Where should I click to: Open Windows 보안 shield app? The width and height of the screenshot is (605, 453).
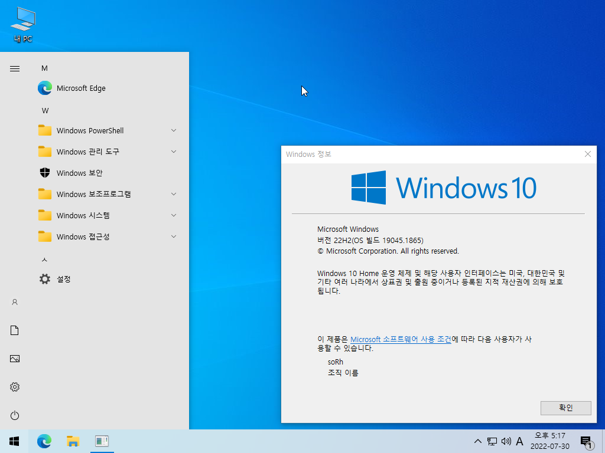pyautogui.click(x=108, y=173)
